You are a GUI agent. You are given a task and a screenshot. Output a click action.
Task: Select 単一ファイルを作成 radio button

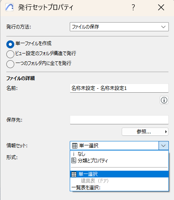[10, 44]
